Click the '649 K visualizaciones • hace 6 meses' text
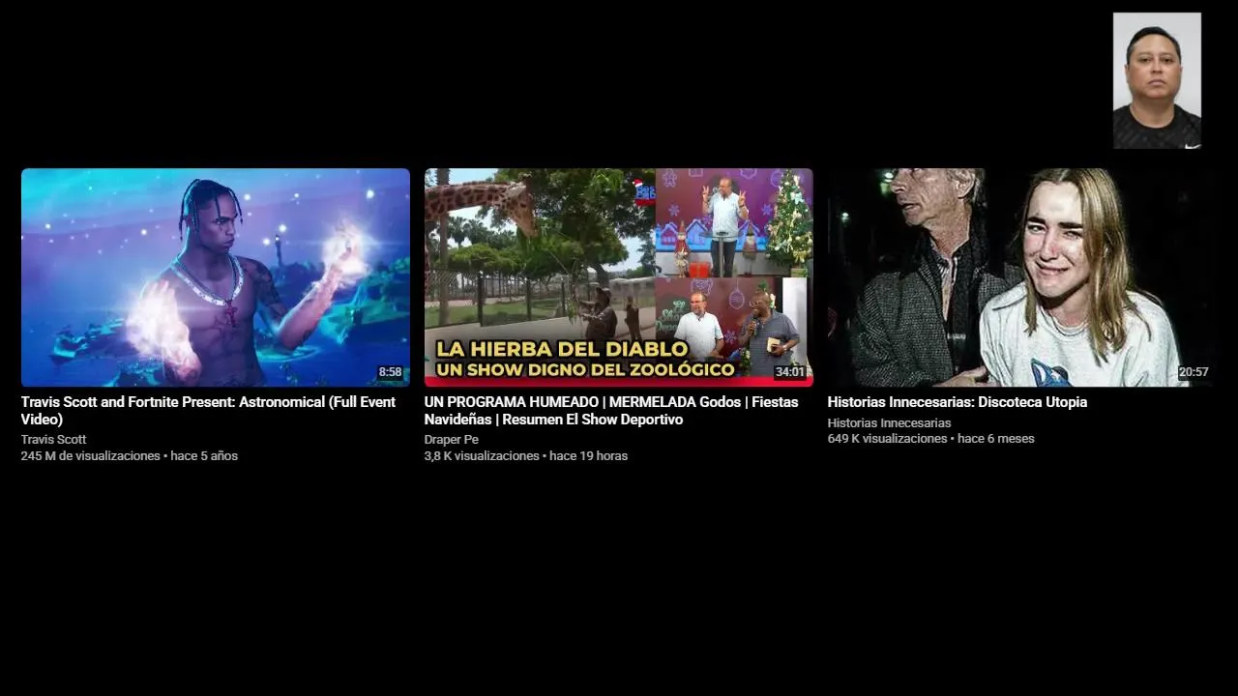 (930, 438)
